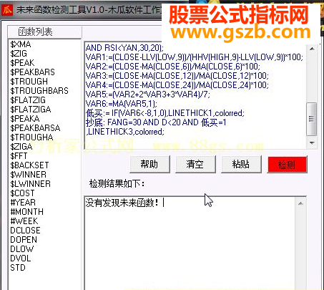Click the formula editor up scroll arrow
The width and height of the screenshot is (324, 290).
(312, 49)
